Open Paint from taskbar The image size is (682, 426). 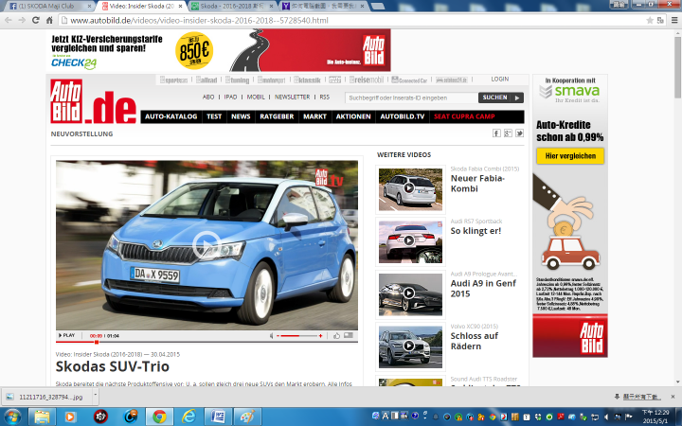pos(247,417)
